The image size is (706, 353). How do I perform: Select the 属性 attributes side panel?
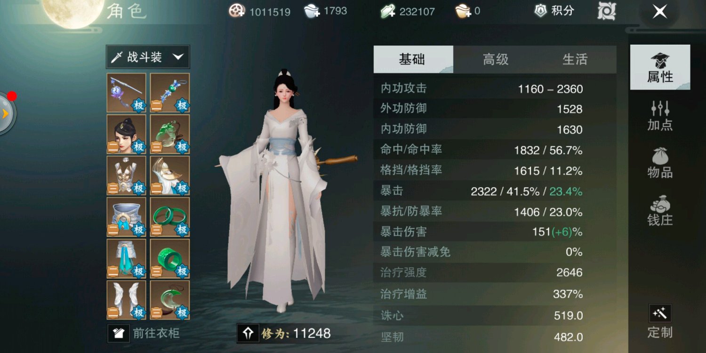[x=660, y=67]
